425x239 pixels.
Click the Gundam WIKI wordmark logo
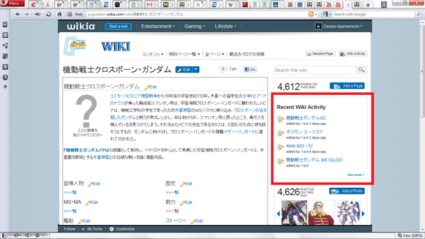point(116,46)
